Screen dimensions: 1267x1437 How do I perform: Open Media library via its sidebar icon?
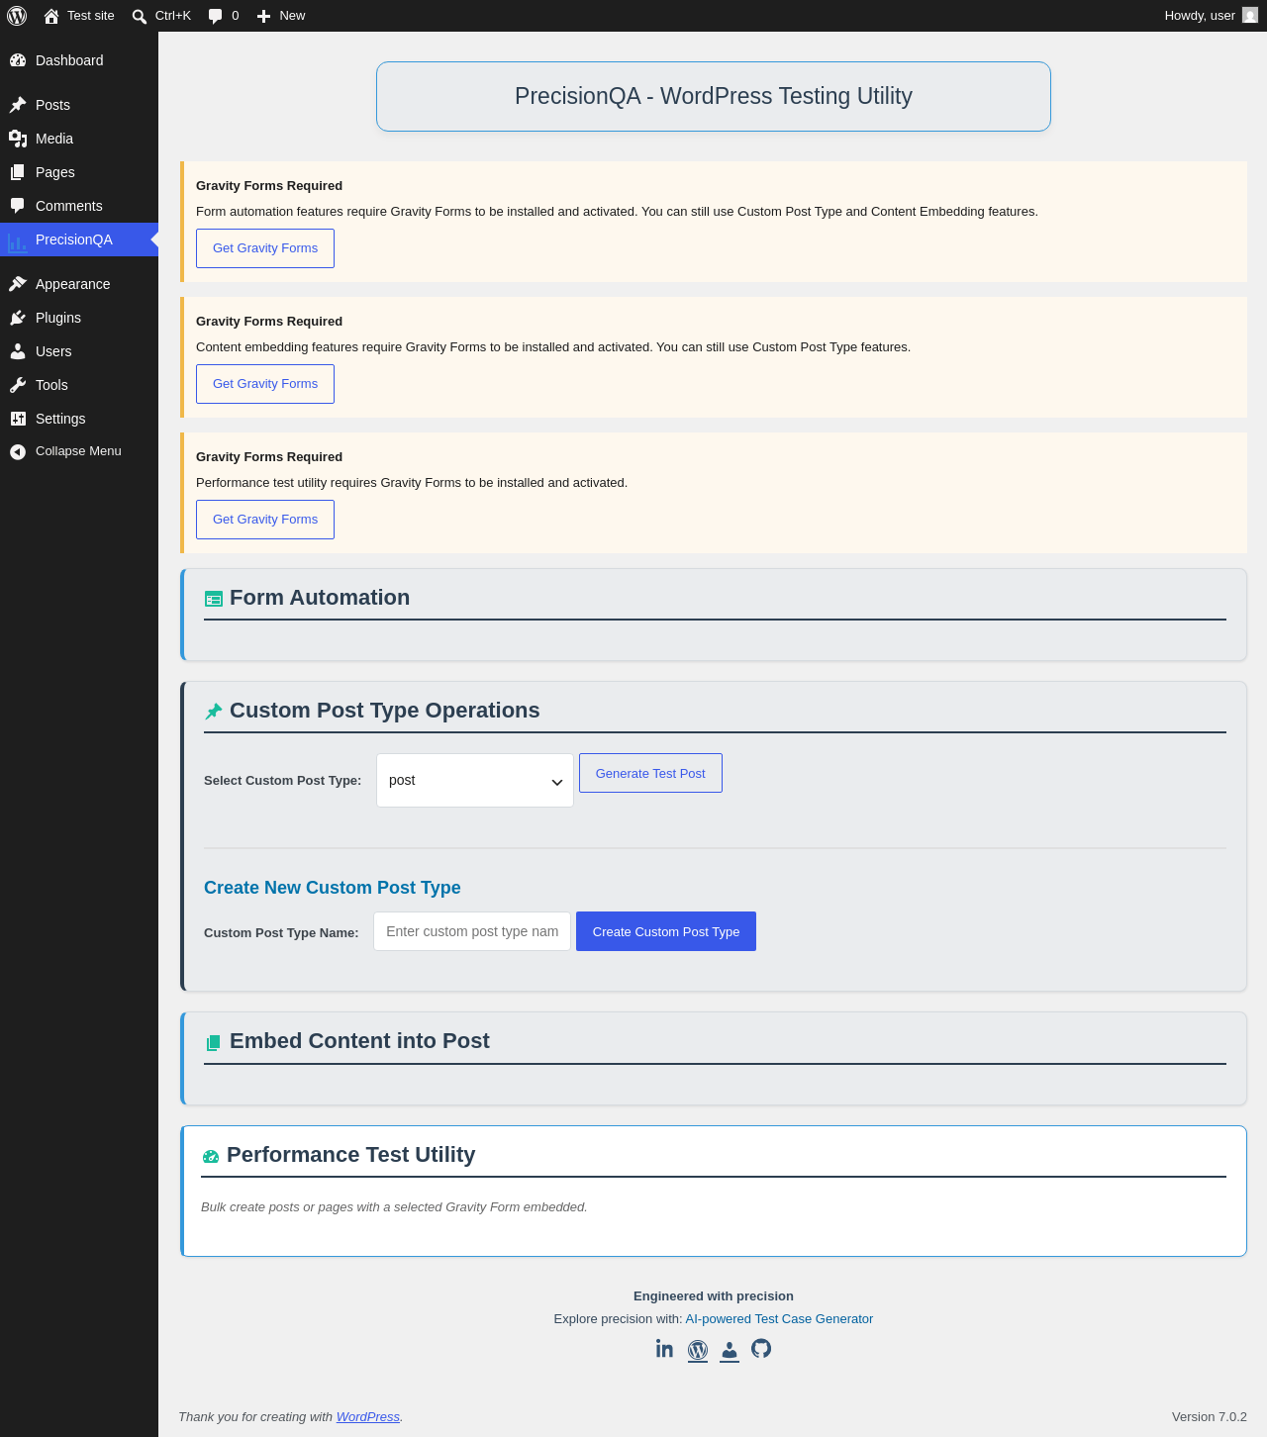point(18,139)
